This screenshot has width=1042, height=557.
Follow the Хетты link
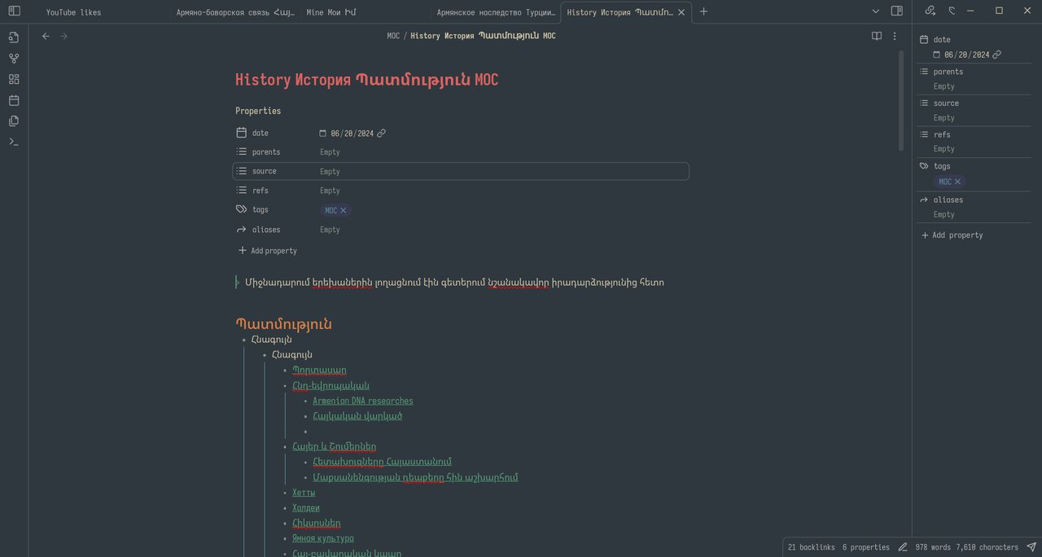click(304, 493)
